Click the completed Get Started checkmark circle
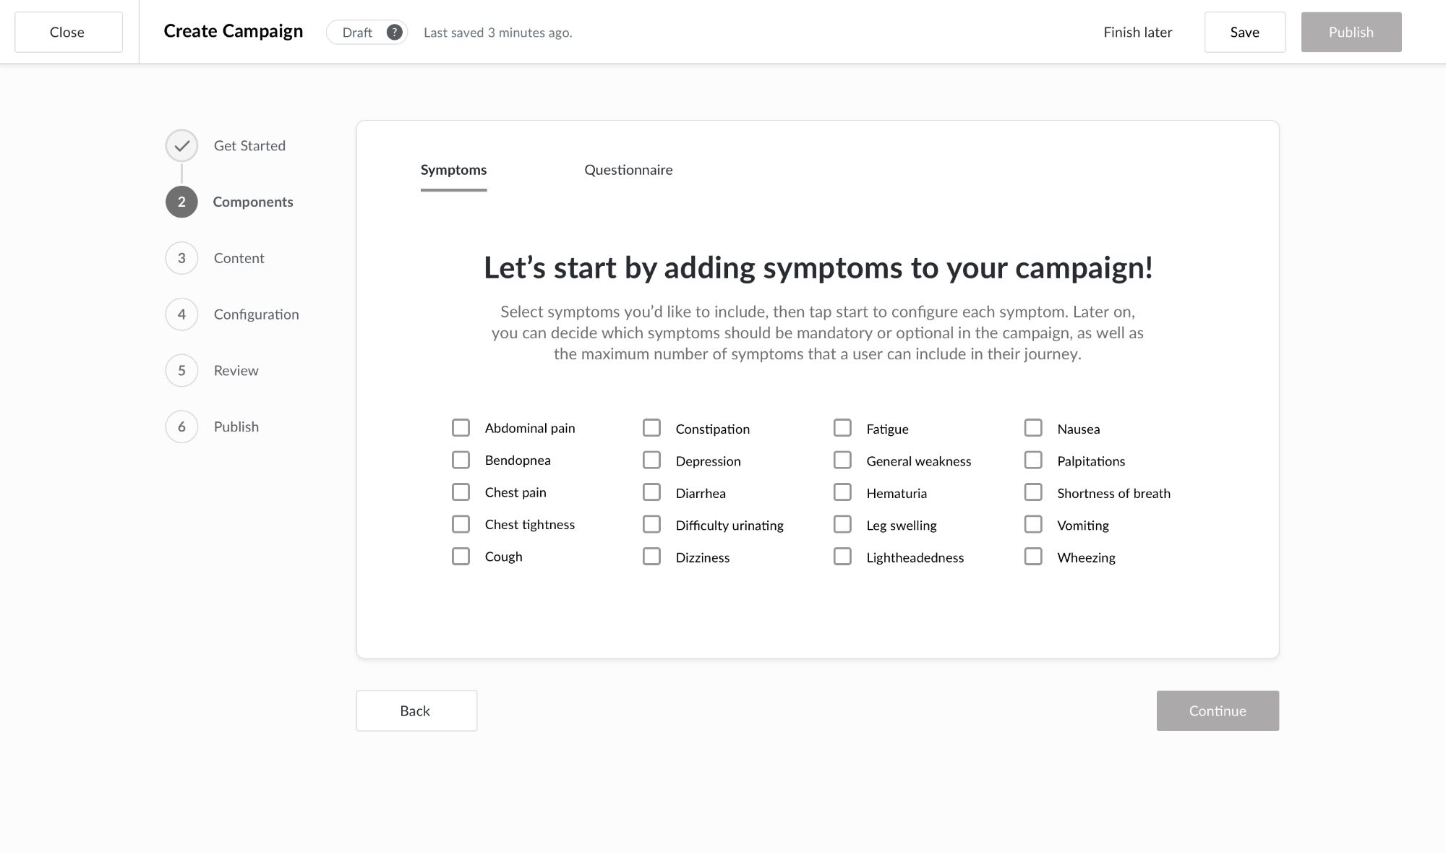1446x853 pixels. (x=181, y=145)
